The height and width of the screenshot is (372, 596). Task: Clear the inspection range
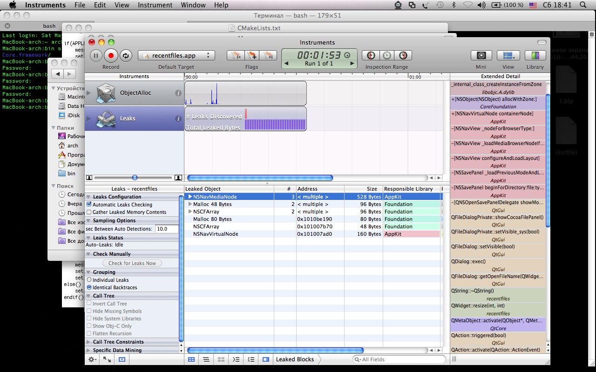pyautogui.click(x=387, y=55)
